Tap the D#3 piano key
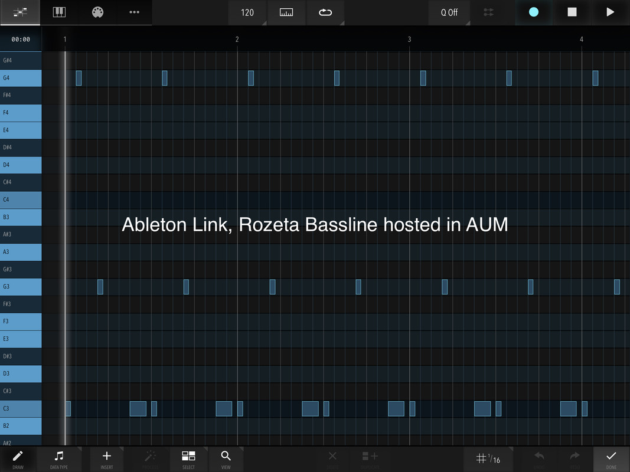 pos(21,356)
